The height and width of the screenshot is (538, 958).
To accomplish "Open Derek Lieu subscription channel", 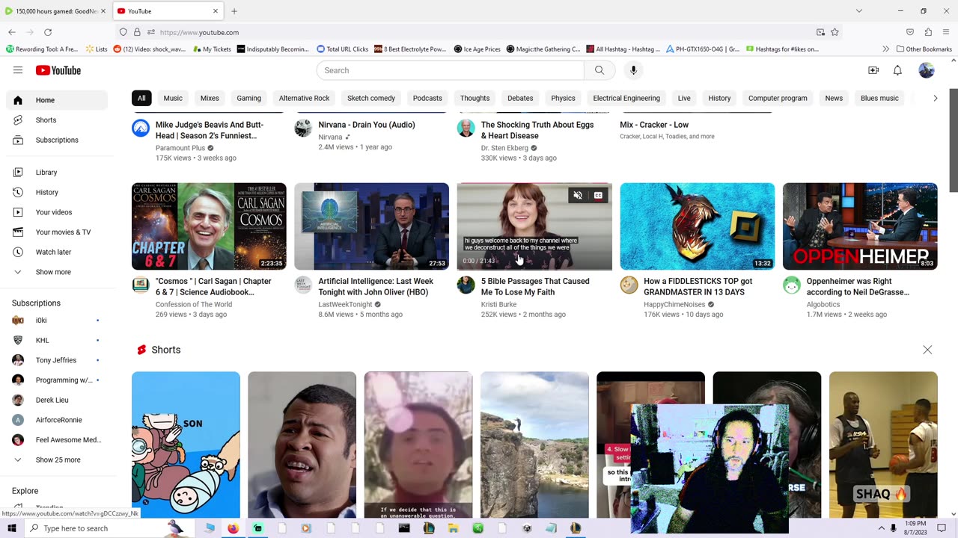I will pos(57,400).
